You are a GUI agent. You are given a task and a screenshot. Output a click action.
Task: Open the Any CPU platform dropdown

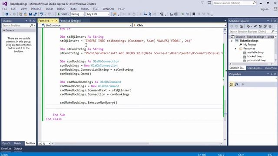[98, 14]
